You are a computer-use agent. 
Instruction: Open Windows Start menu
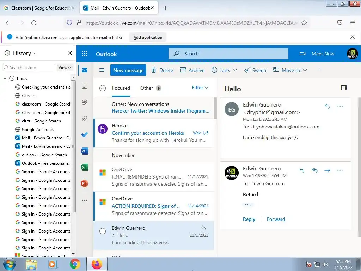9,264
